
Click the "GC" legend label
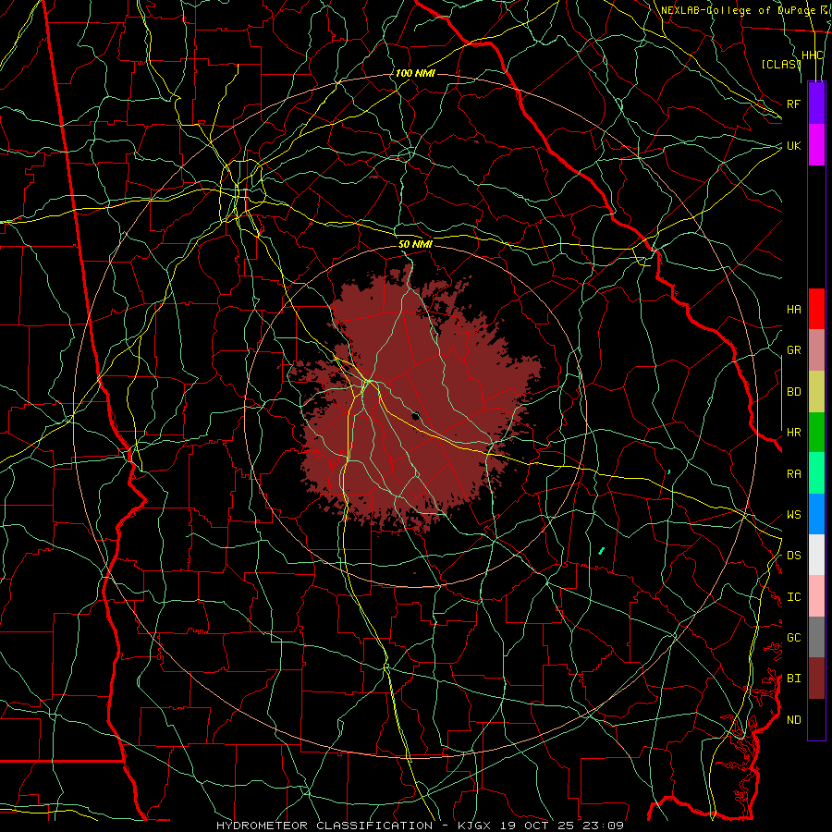tap(793, 637)
